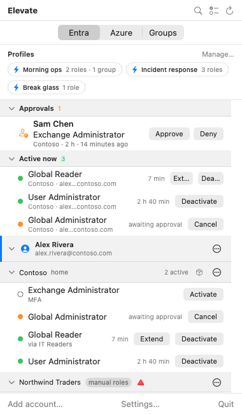This screenshot has height=414, width=242.
Task: Activate the Break glass profile
Action: click(x=46, y=87)
